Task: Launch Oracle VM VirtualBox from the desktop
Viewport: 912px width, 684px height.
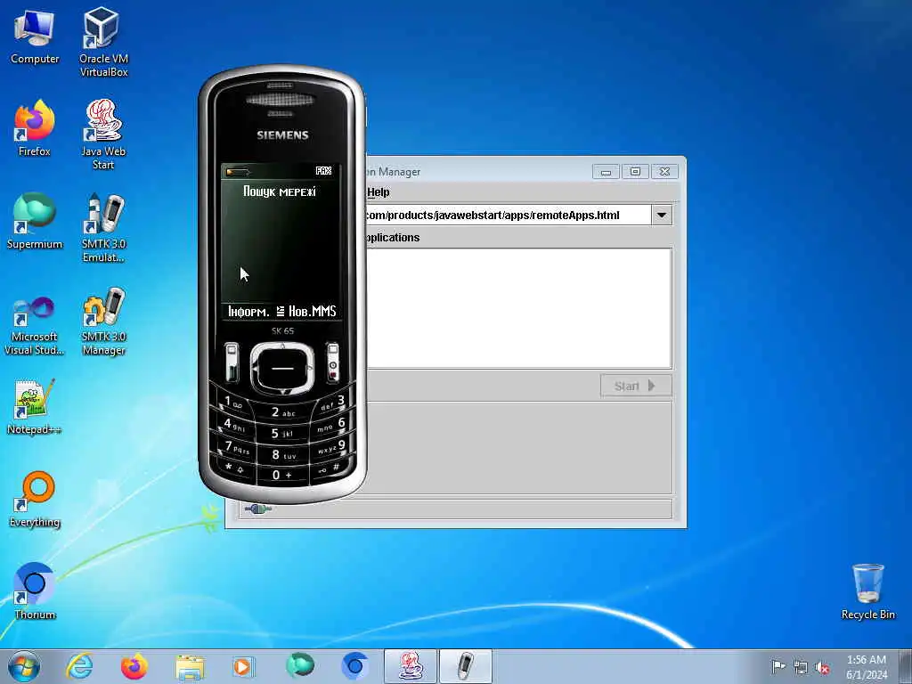Action: tap(103, 42)
